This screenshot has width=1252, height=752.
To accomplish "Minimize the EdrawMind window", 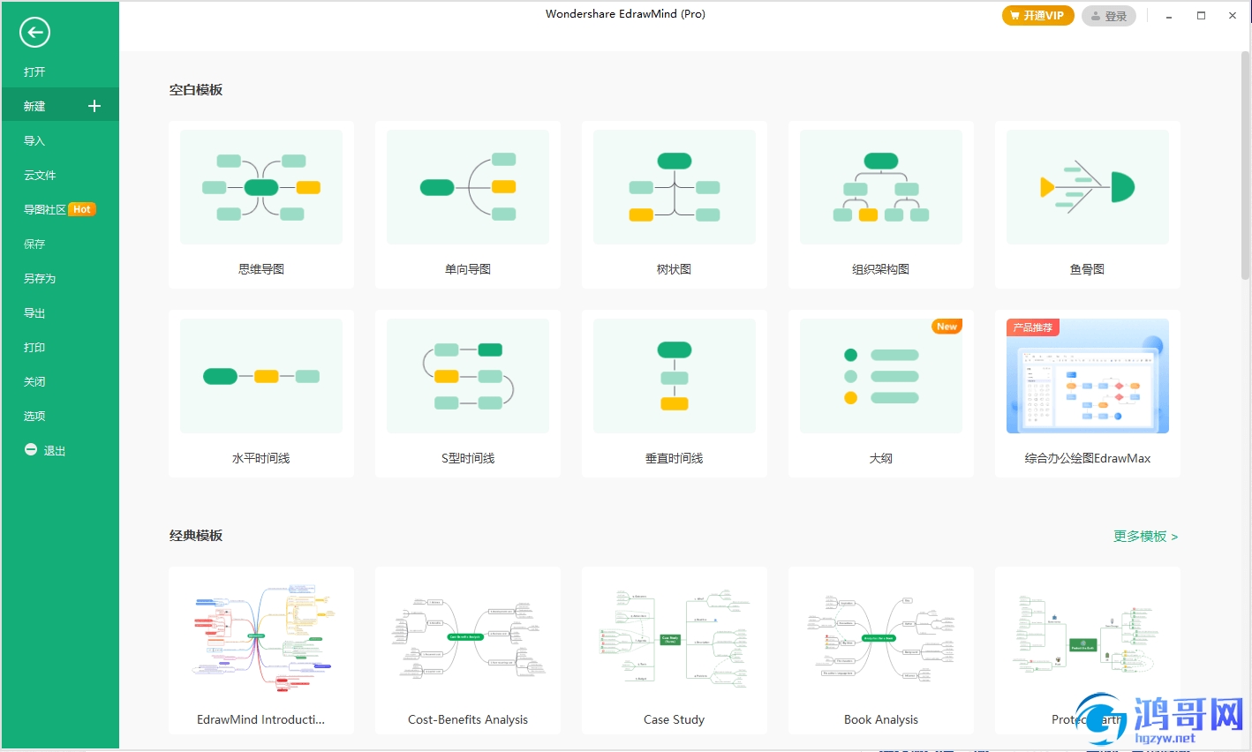I will pyautogui.click(x=1169, y=16).
